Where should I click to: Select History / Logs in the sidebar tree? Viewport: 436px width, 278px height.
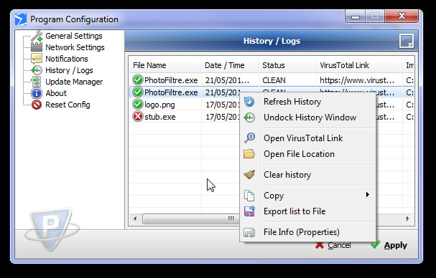pyautogui.click(x=69, y=70)
